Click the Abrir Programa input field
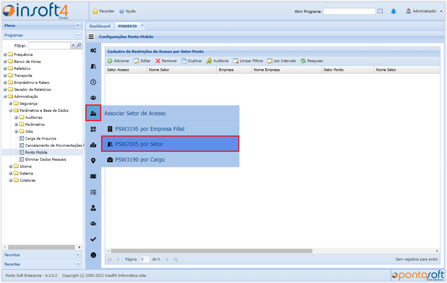 [349, 11]
